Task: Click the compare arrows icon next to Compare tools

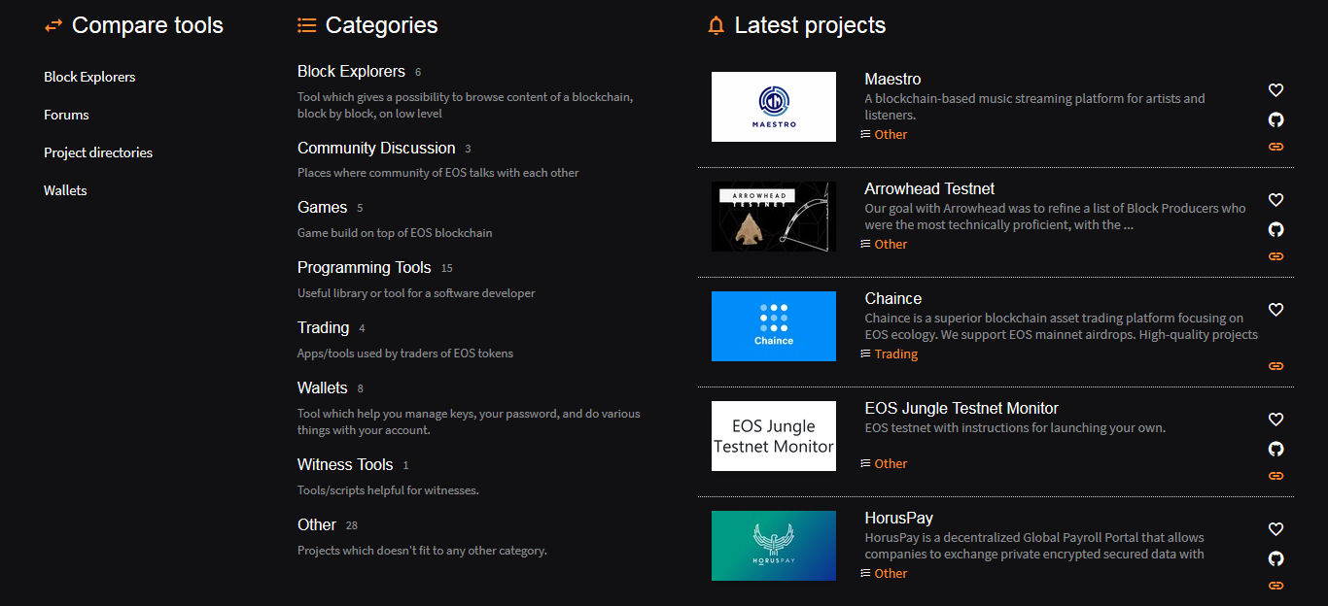Action: (52, 25)
